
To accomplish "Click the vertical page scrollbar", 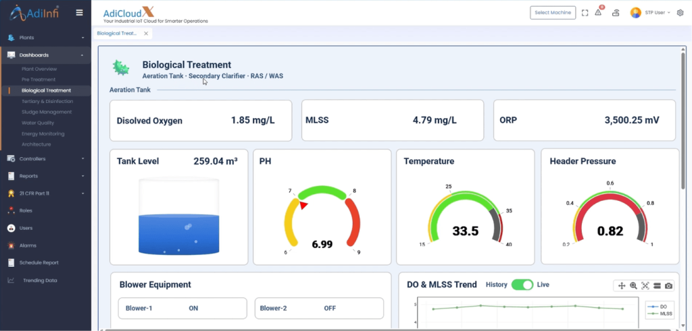I will (x=683, y=120).
